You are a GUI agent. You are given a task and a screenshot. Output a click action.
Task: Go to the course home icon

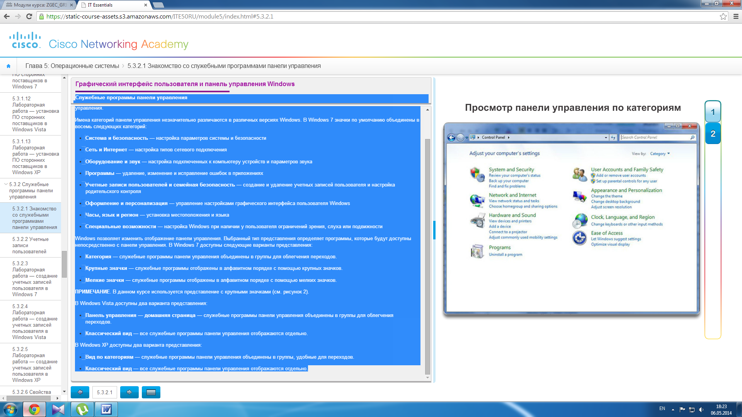click(x=9, y=66)
